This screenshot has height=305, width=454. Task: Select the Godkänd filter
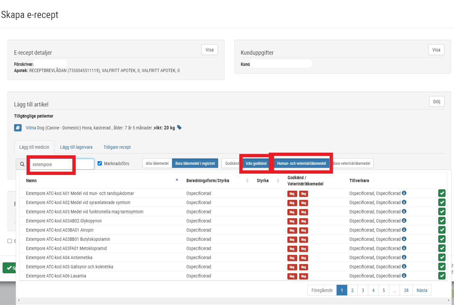(232, 163)
